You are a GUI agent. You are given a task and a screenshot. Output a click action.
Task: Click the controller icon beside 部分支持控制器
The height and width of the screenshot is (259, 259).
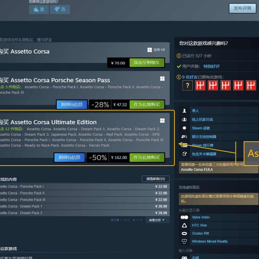coord(184,137)
